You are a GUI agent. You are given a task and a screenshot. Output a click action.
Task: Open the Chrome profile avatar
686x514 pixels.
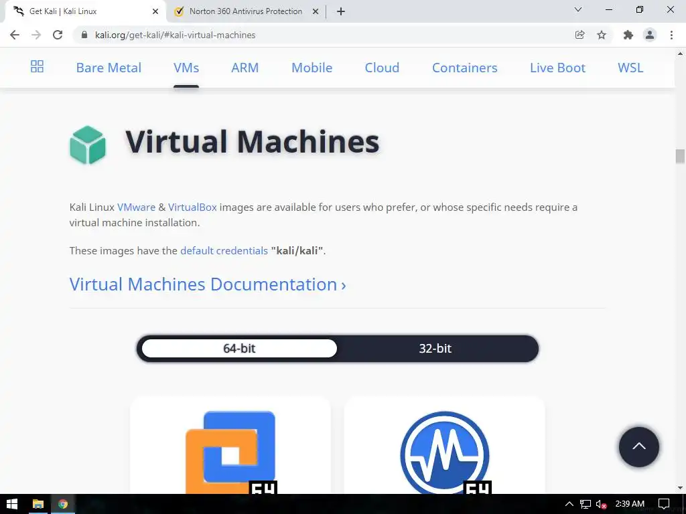pyautogui.click(x=650, y=35)
